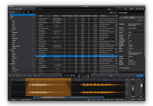
Task: Click the timecode display
Action: pyautogui.click(x=70, y=75)
